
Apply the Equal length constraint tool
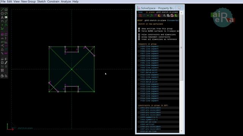pos(2,49)
